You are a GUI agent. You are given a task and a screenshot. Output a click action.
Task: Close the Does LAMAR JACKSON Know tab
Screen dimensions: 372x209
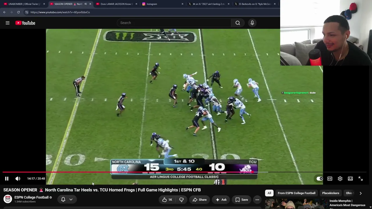click(136, 4)
